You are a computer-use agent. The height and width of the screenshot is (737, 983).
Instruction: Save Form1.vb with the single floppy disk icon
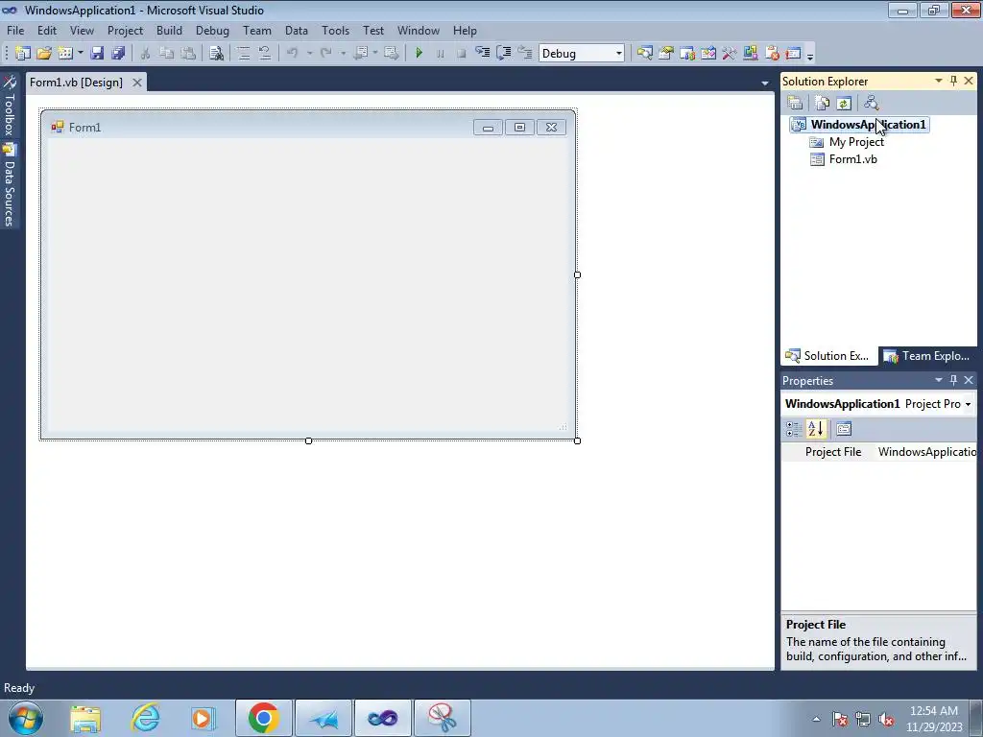click(x=97, y=54)
